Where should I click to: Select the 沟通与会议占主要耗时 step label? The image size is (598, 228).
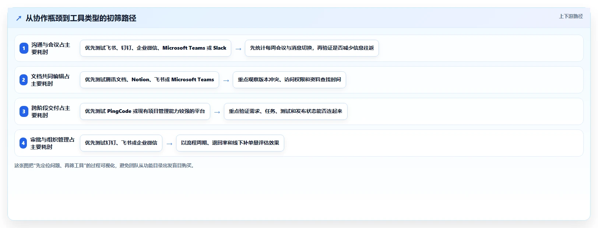pos(51,48)
